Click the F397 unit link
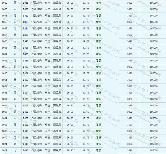166x154 pixels. pyautogui.click(x=26, y=48)
